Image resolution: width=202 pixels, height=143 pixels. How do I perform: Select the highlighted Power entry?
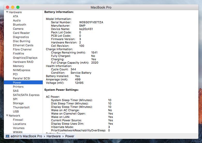tap(23, 82)
